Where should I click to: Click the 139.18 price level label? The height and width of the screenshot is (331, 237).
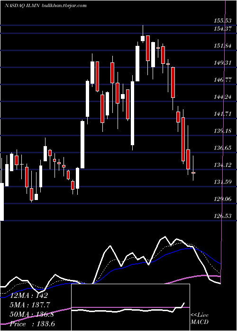point(222,131)
